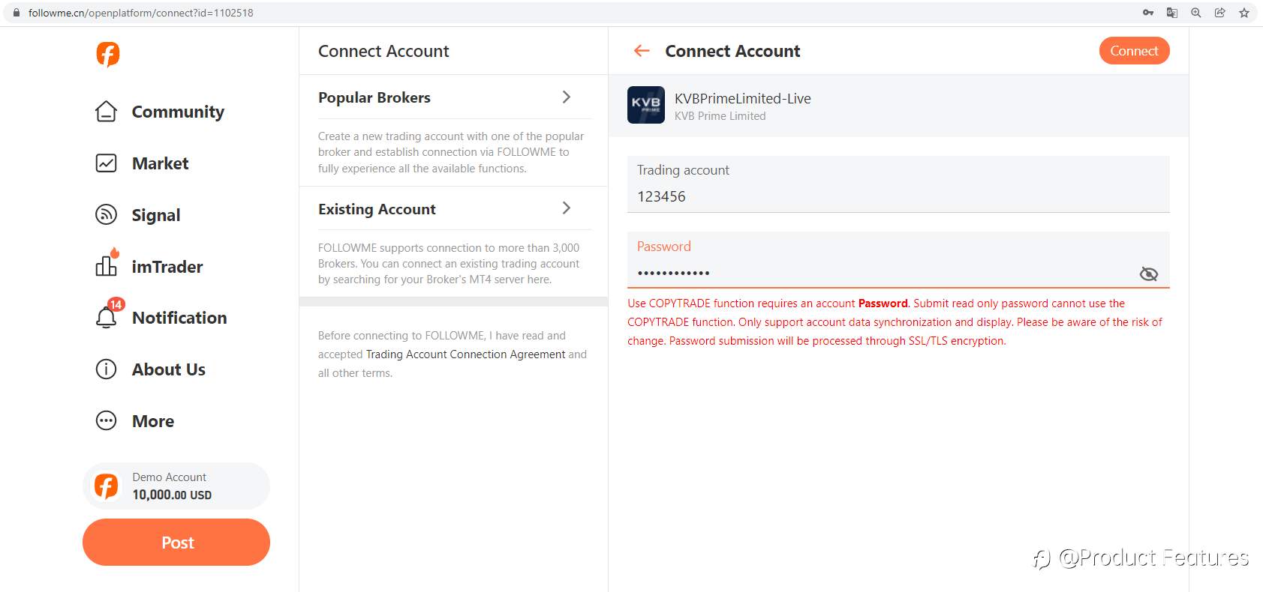The width and height of the screenshot is (1263, 592).
Task: Click the KVBPrimeLimited-Live server name
Action: click(742, 98)
